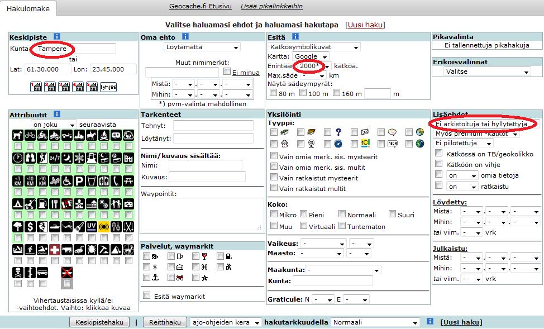Click the Keskipiste info icon
The width and height of the screenshot is (544, 329).
tap(57, 37)
